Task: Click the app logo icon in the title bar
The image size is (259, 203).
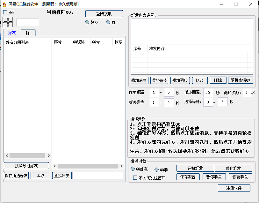Action: coord(4,4)
